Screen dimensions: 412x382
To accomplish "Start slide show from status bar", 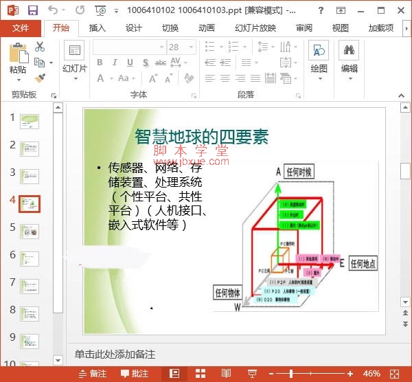I will point(252,373).
